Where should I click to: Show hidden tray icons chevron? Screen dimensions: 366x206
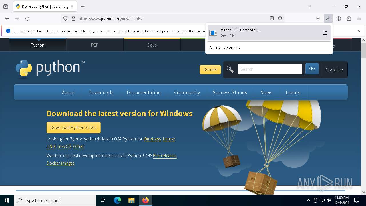308,200
